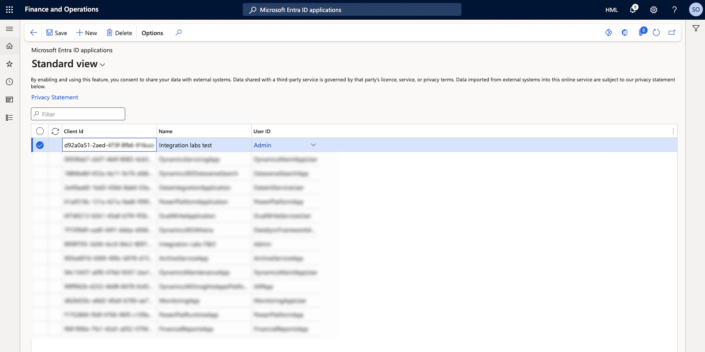The height and width of the screenshot is (352, 705).
Task: Focus the Microsoft Entra ID applications search box
Action: tap(352, 9)
